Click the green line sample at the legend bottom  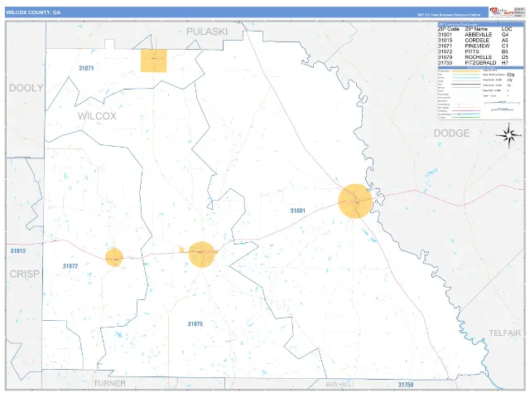coord(466,117)
